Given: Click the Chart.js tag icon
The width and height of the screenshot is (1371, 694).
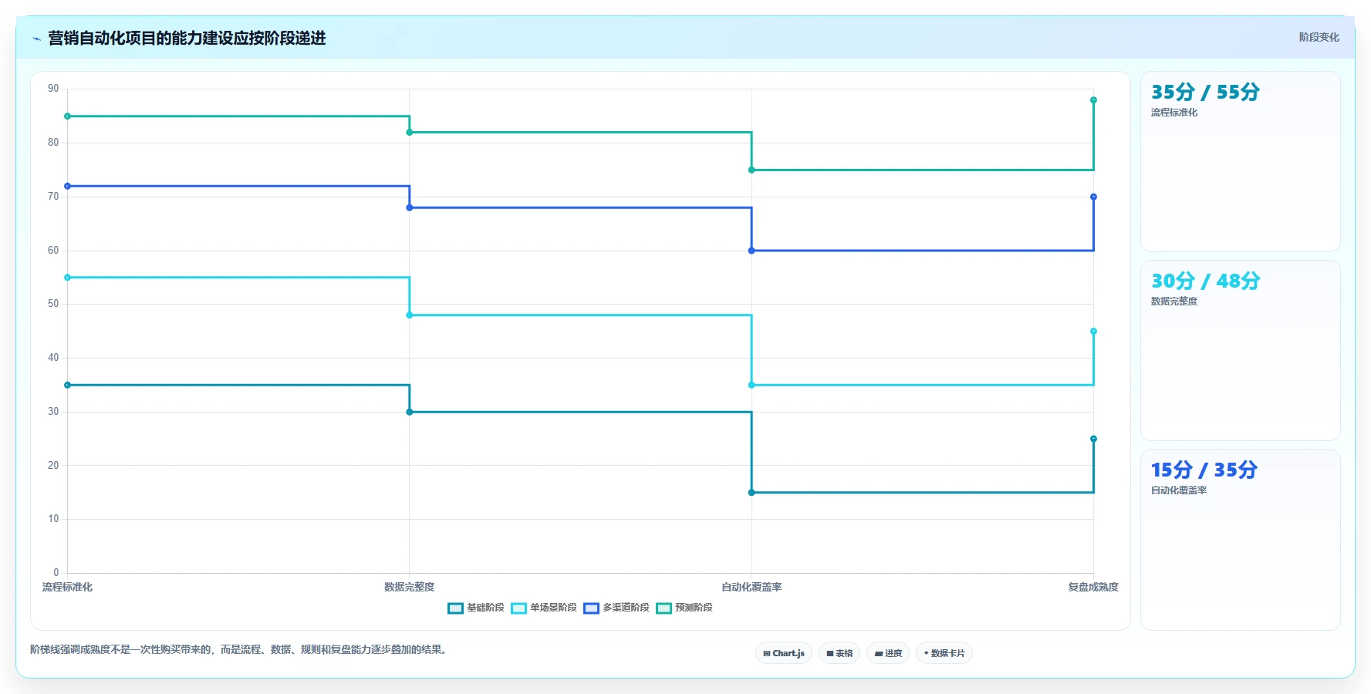Looking at the screenshot, I should [767, 653].
